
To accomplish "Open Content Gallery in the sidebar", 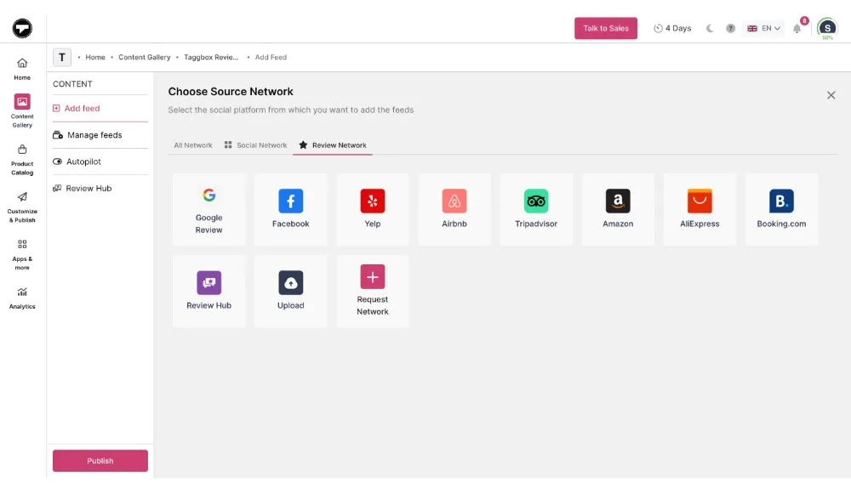I will 22,110.
